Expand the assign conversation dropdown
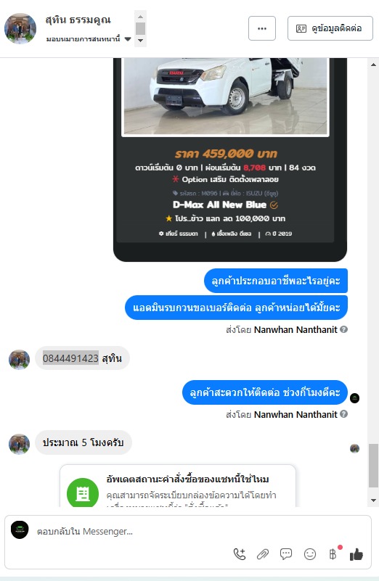The image size is (379, 581). coord(128,39)
